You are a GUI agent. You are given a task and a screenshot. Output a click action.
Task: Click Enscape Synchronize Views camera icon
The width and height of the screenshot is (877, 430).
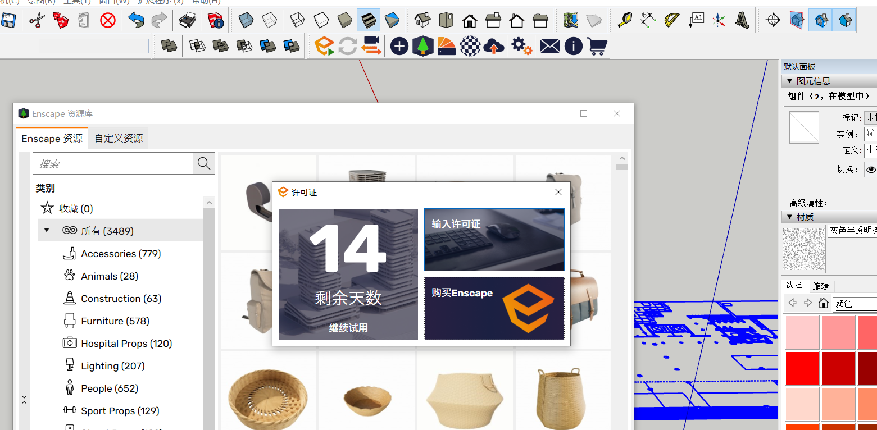(371, 45)
